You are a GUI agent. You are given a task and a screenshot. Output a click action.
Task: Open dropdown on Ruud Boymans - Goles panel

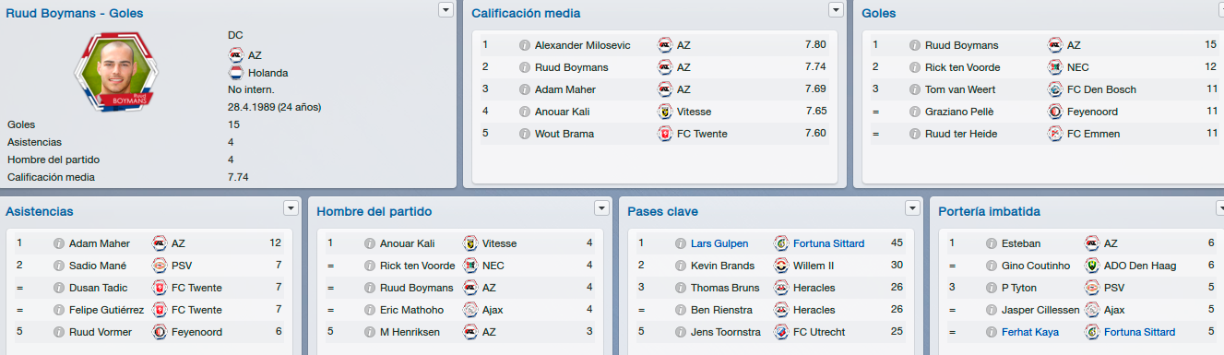(446, 9)
